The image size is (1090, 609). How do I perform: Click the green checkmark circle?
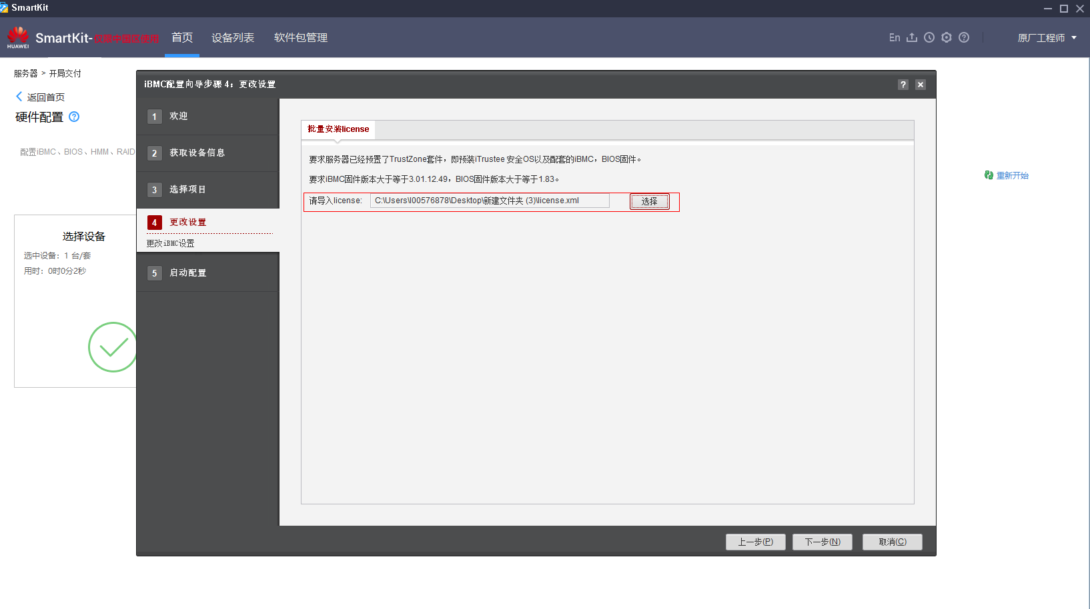[x=113, y=347]
